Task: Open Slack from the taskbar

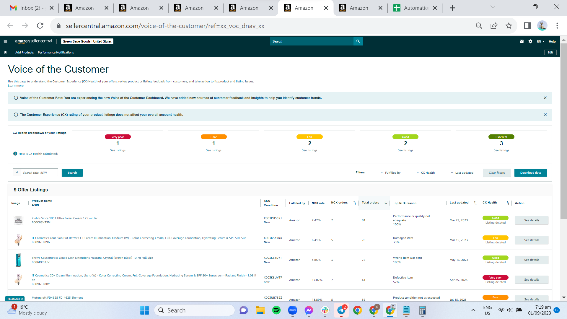Action: tap(325, 310)
